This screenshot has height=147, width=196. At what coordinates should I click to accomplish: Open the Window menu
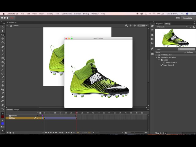(95, 14)
